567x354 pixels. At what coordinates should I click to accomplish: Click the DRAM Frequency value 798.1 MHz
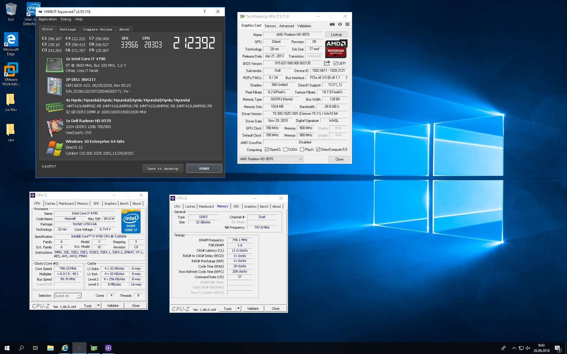pos(240,240)
